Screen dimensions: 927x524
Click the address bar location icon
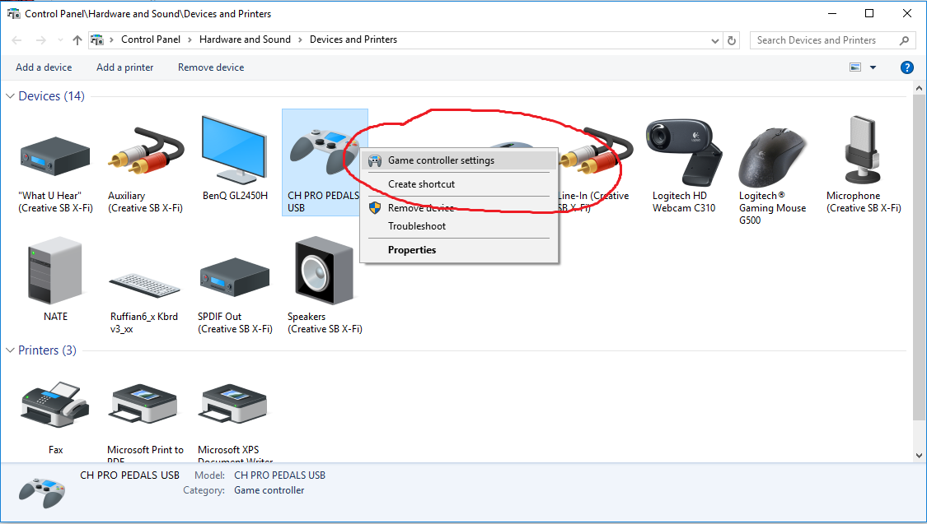click(97, 40)
